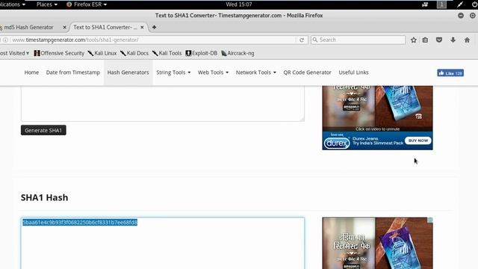
Task: Open the lower Durex ad image
Action: 377,243
